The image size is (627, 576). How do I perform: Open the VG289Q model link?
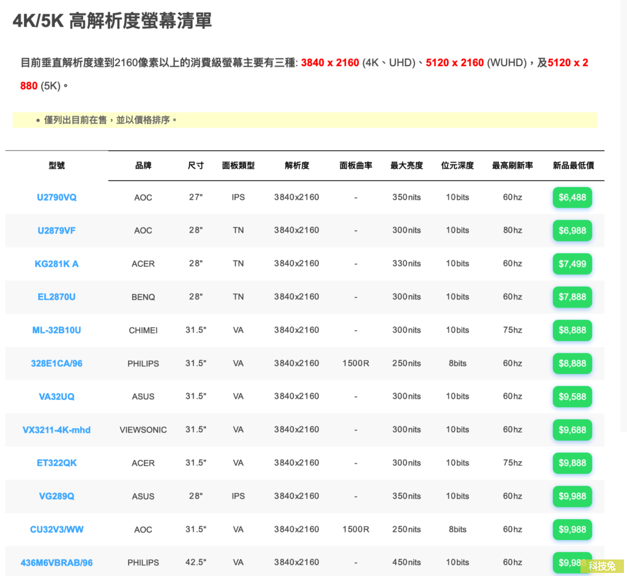click(x=56, y=496)
